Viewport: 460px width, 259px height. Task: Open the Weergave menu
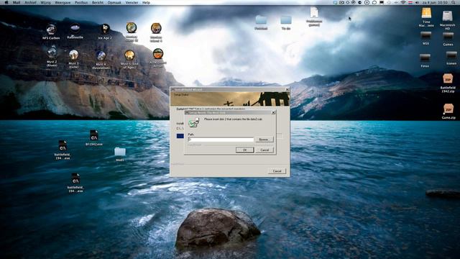click(x=63, y=2)
